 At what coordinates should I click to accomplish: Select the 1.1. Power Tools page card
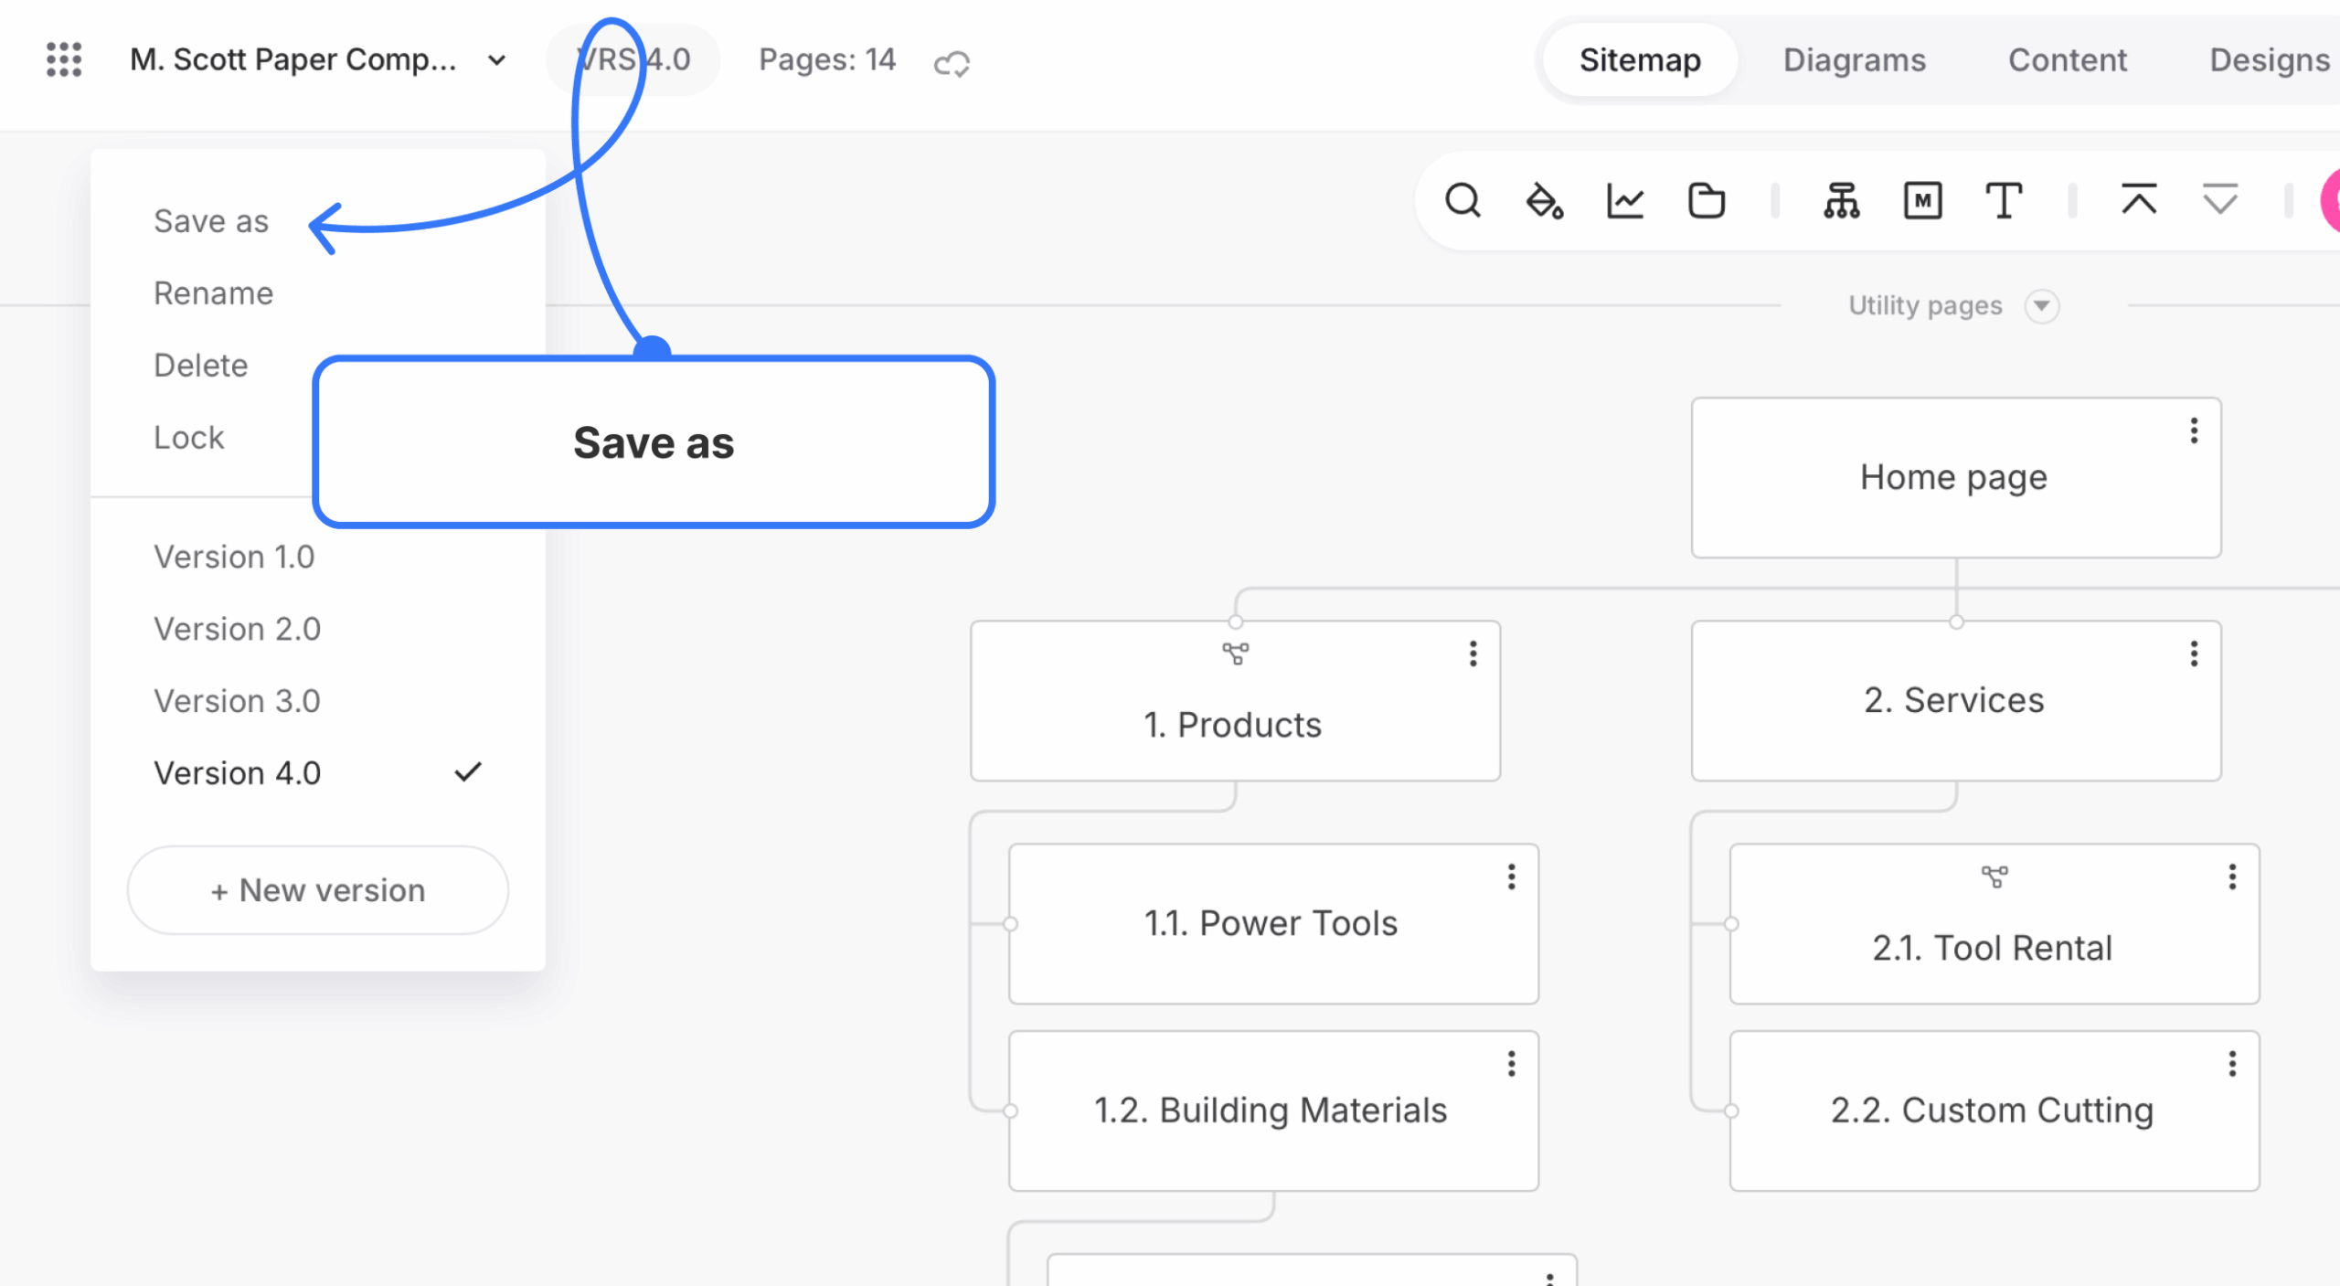[x=1274, y=924]
